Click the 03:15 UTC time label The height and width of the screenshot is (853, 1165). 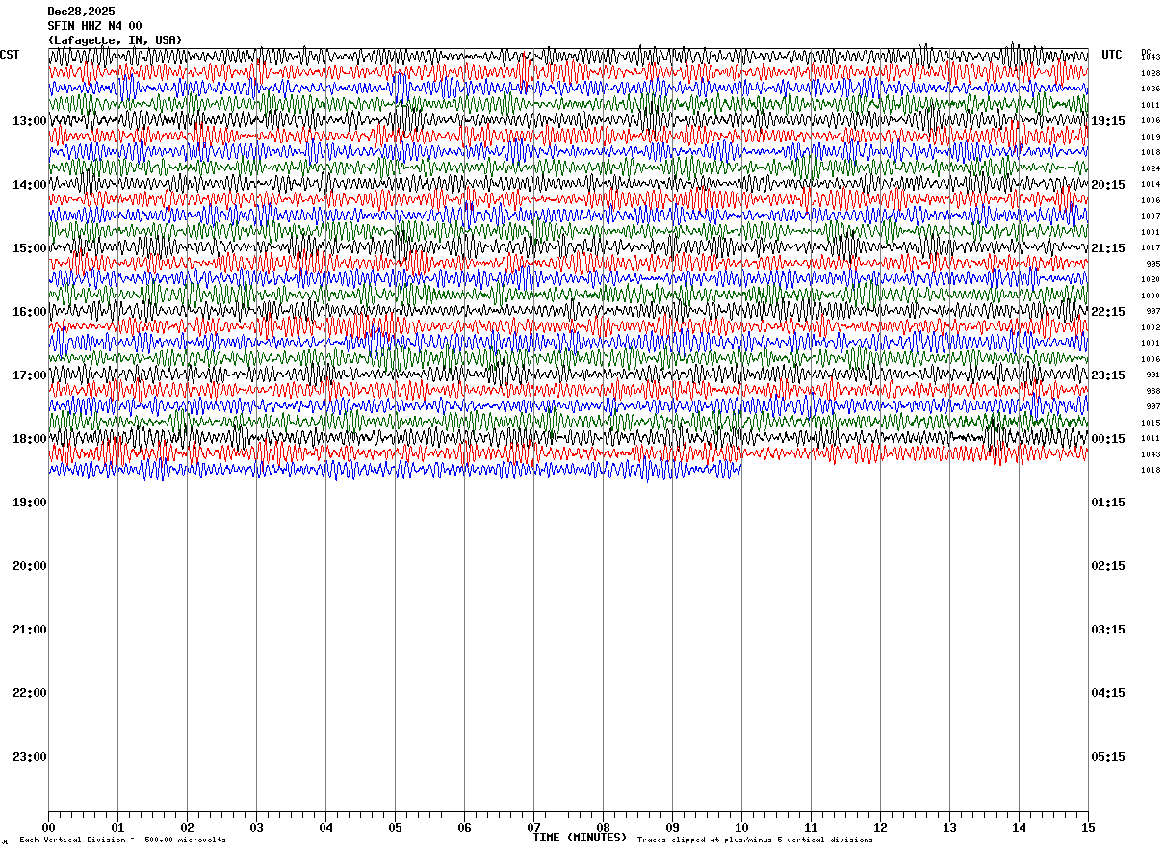pyautogui.click(x=1108, y=630)
